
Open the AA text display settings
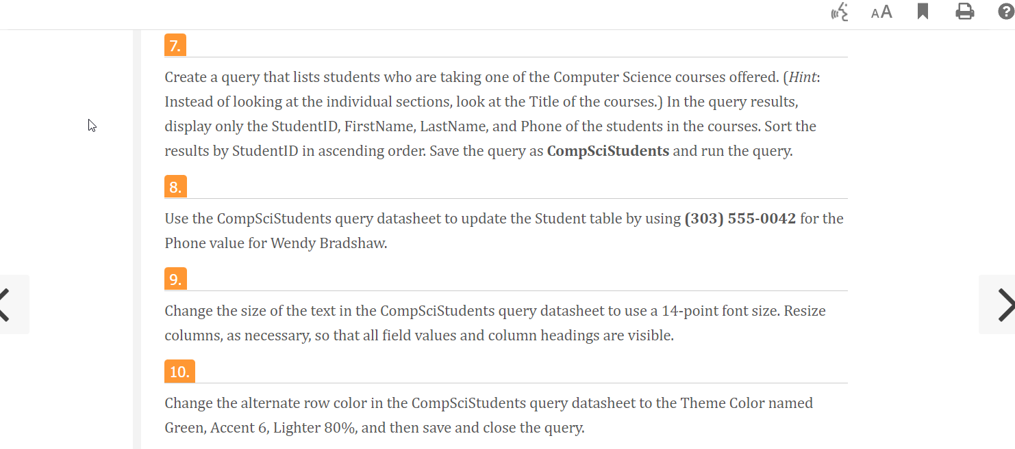(881, 12)
